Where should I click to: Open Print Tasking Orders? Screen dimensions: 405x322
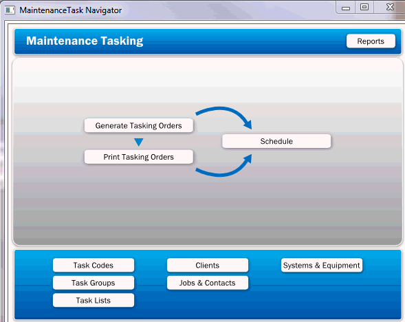(x=138, y=157)
